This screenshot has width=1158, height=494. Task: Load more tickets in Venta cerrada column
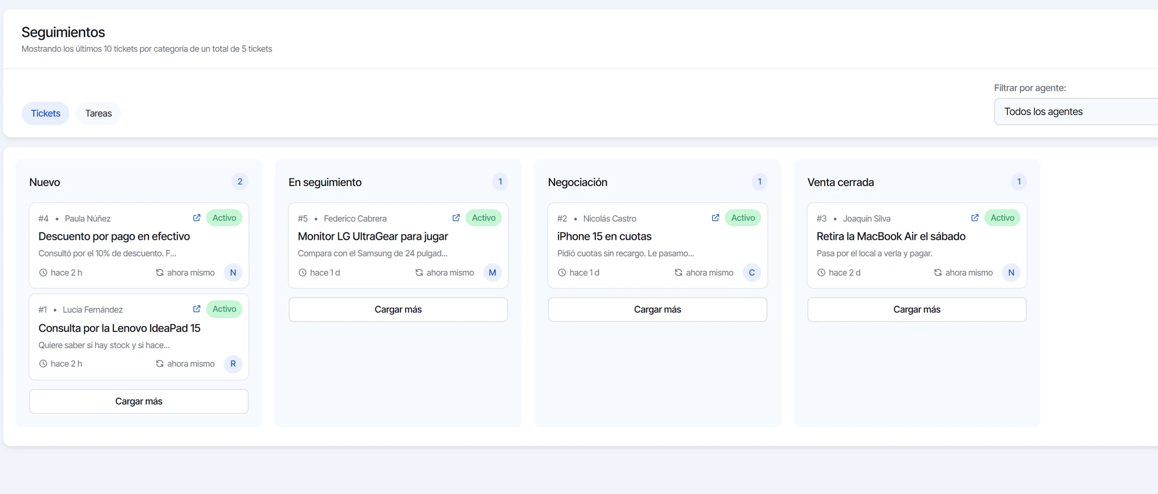pos(917,310)
